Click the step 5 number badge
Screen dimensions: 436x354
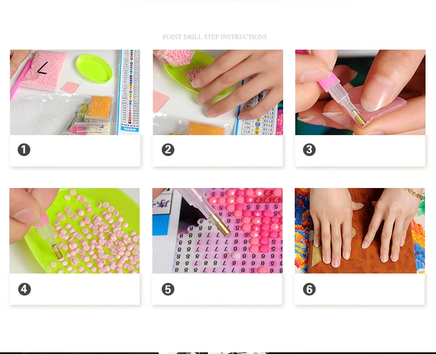click(168, 289)
